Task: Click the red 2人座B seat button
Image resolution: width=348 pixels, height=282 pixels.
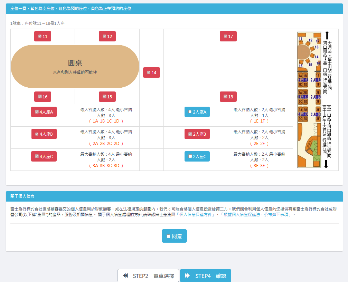Action: pos(197,134)
